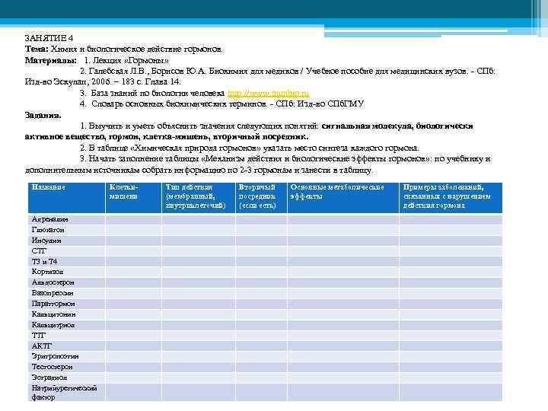Click the 'Клетки-мишени' column header
This screenshot has width=548, height=411.
[x=133, y=198]
